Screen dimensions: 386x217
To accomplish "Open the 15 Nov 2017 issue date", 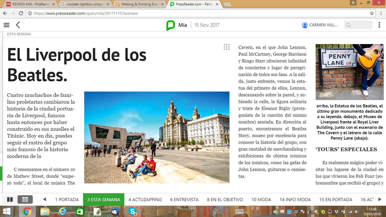I will tap(207, 25).
